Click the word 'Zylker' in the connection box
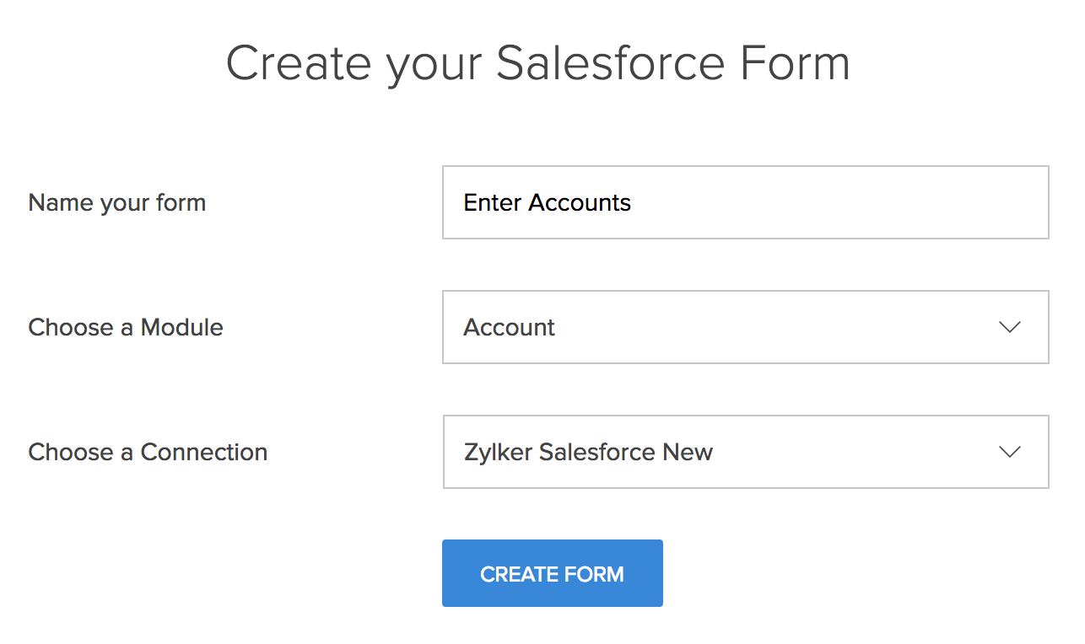 coord(498,452)
